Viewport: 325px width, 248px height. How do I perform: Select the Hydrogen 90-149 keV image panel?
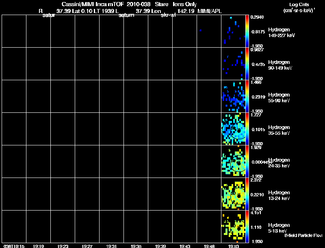(x=233, y=64)
